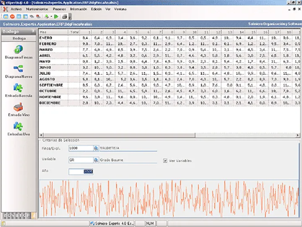Open the Mantenimientos menu
Image resolution: width=302 pixels, height=227 pixels.
coord(37,8)
